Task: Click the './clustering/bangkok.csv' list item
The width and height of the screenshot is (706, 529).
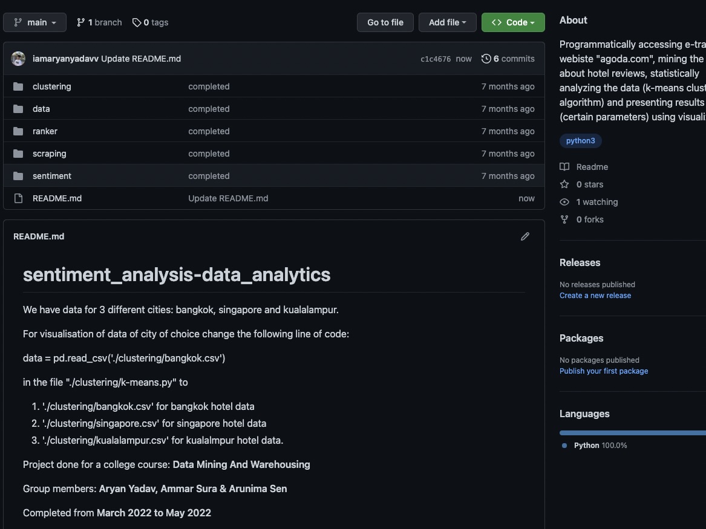Action: point(148,407)
